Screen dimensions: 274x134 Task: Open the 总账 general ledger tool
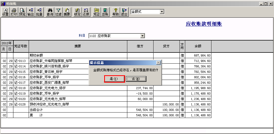[x=105, y=12]
